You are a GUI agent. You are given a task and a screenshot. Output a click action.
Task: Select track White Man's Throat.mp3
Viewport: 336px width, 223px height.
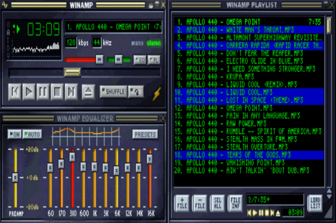pyautogui.click(x=249, y=30)
